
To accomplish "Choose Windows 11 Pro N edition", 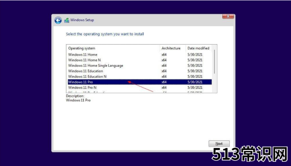I will coord(140,87).
